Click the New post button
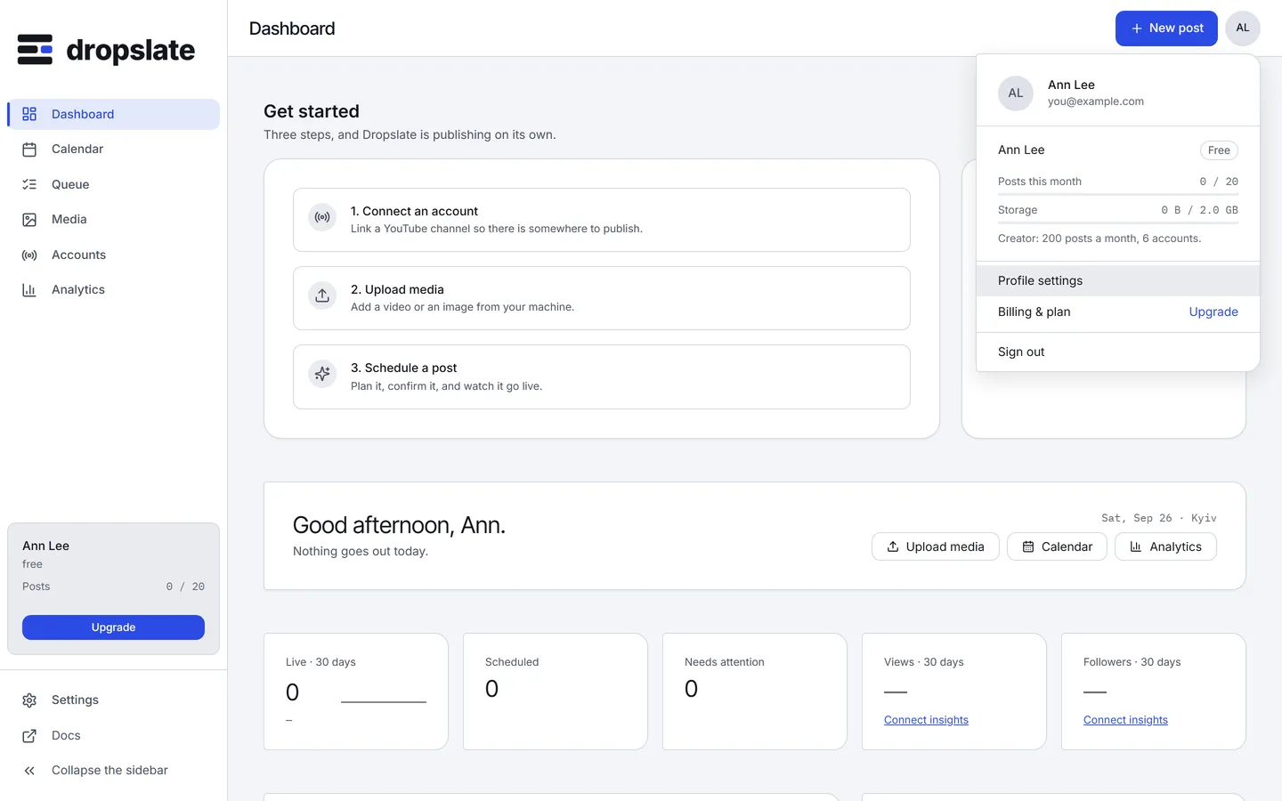 [1166, 28]
